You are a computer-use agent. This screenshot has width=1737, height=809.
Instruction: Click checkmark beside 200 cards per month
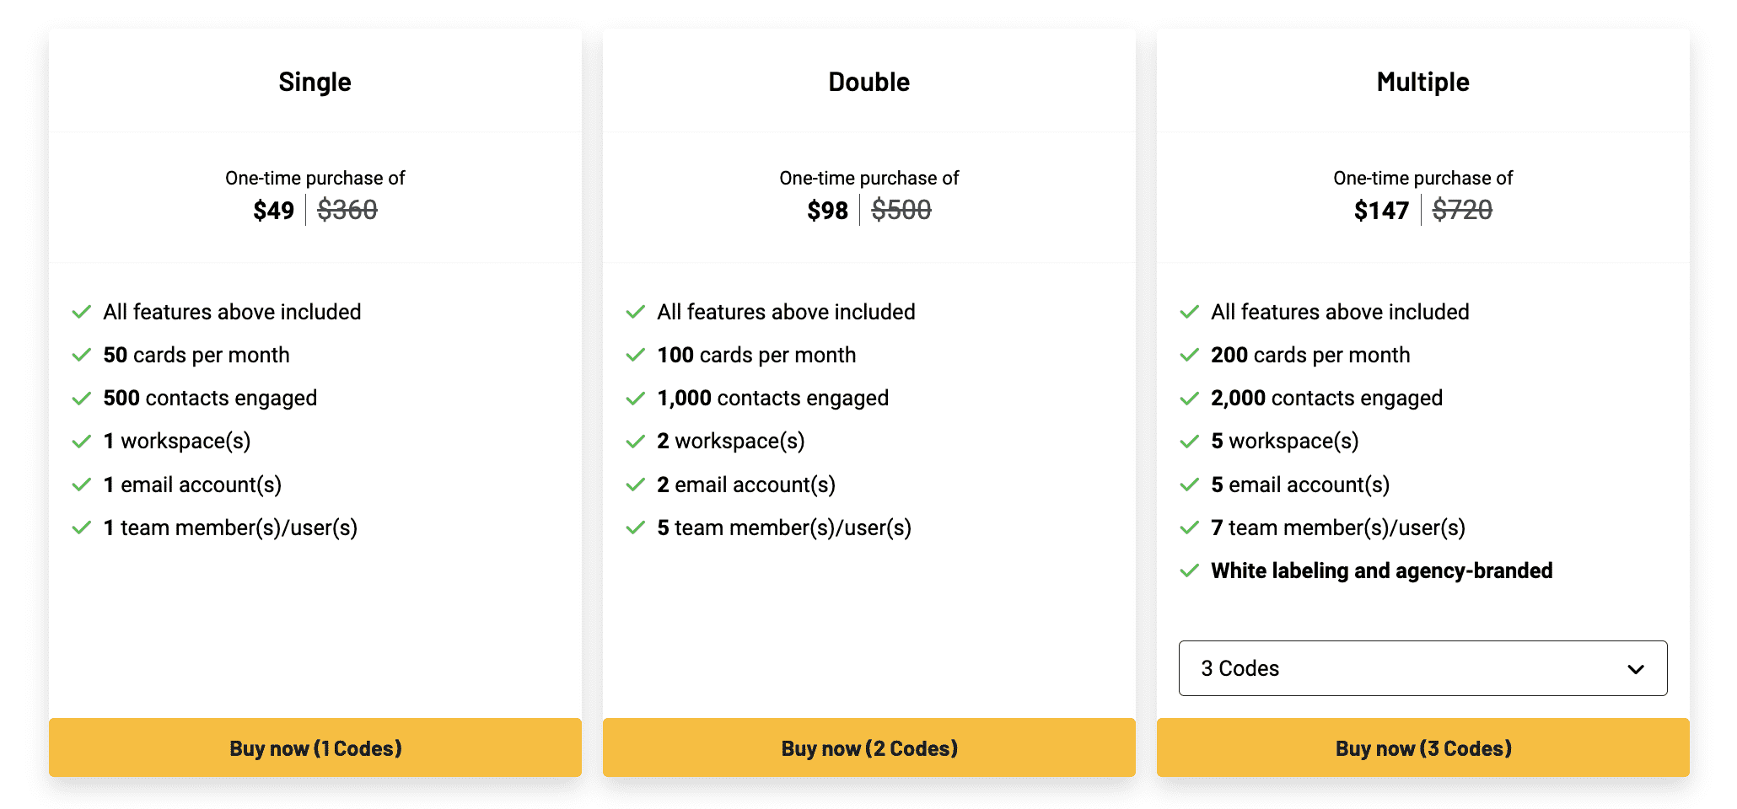pos(1190,356)
